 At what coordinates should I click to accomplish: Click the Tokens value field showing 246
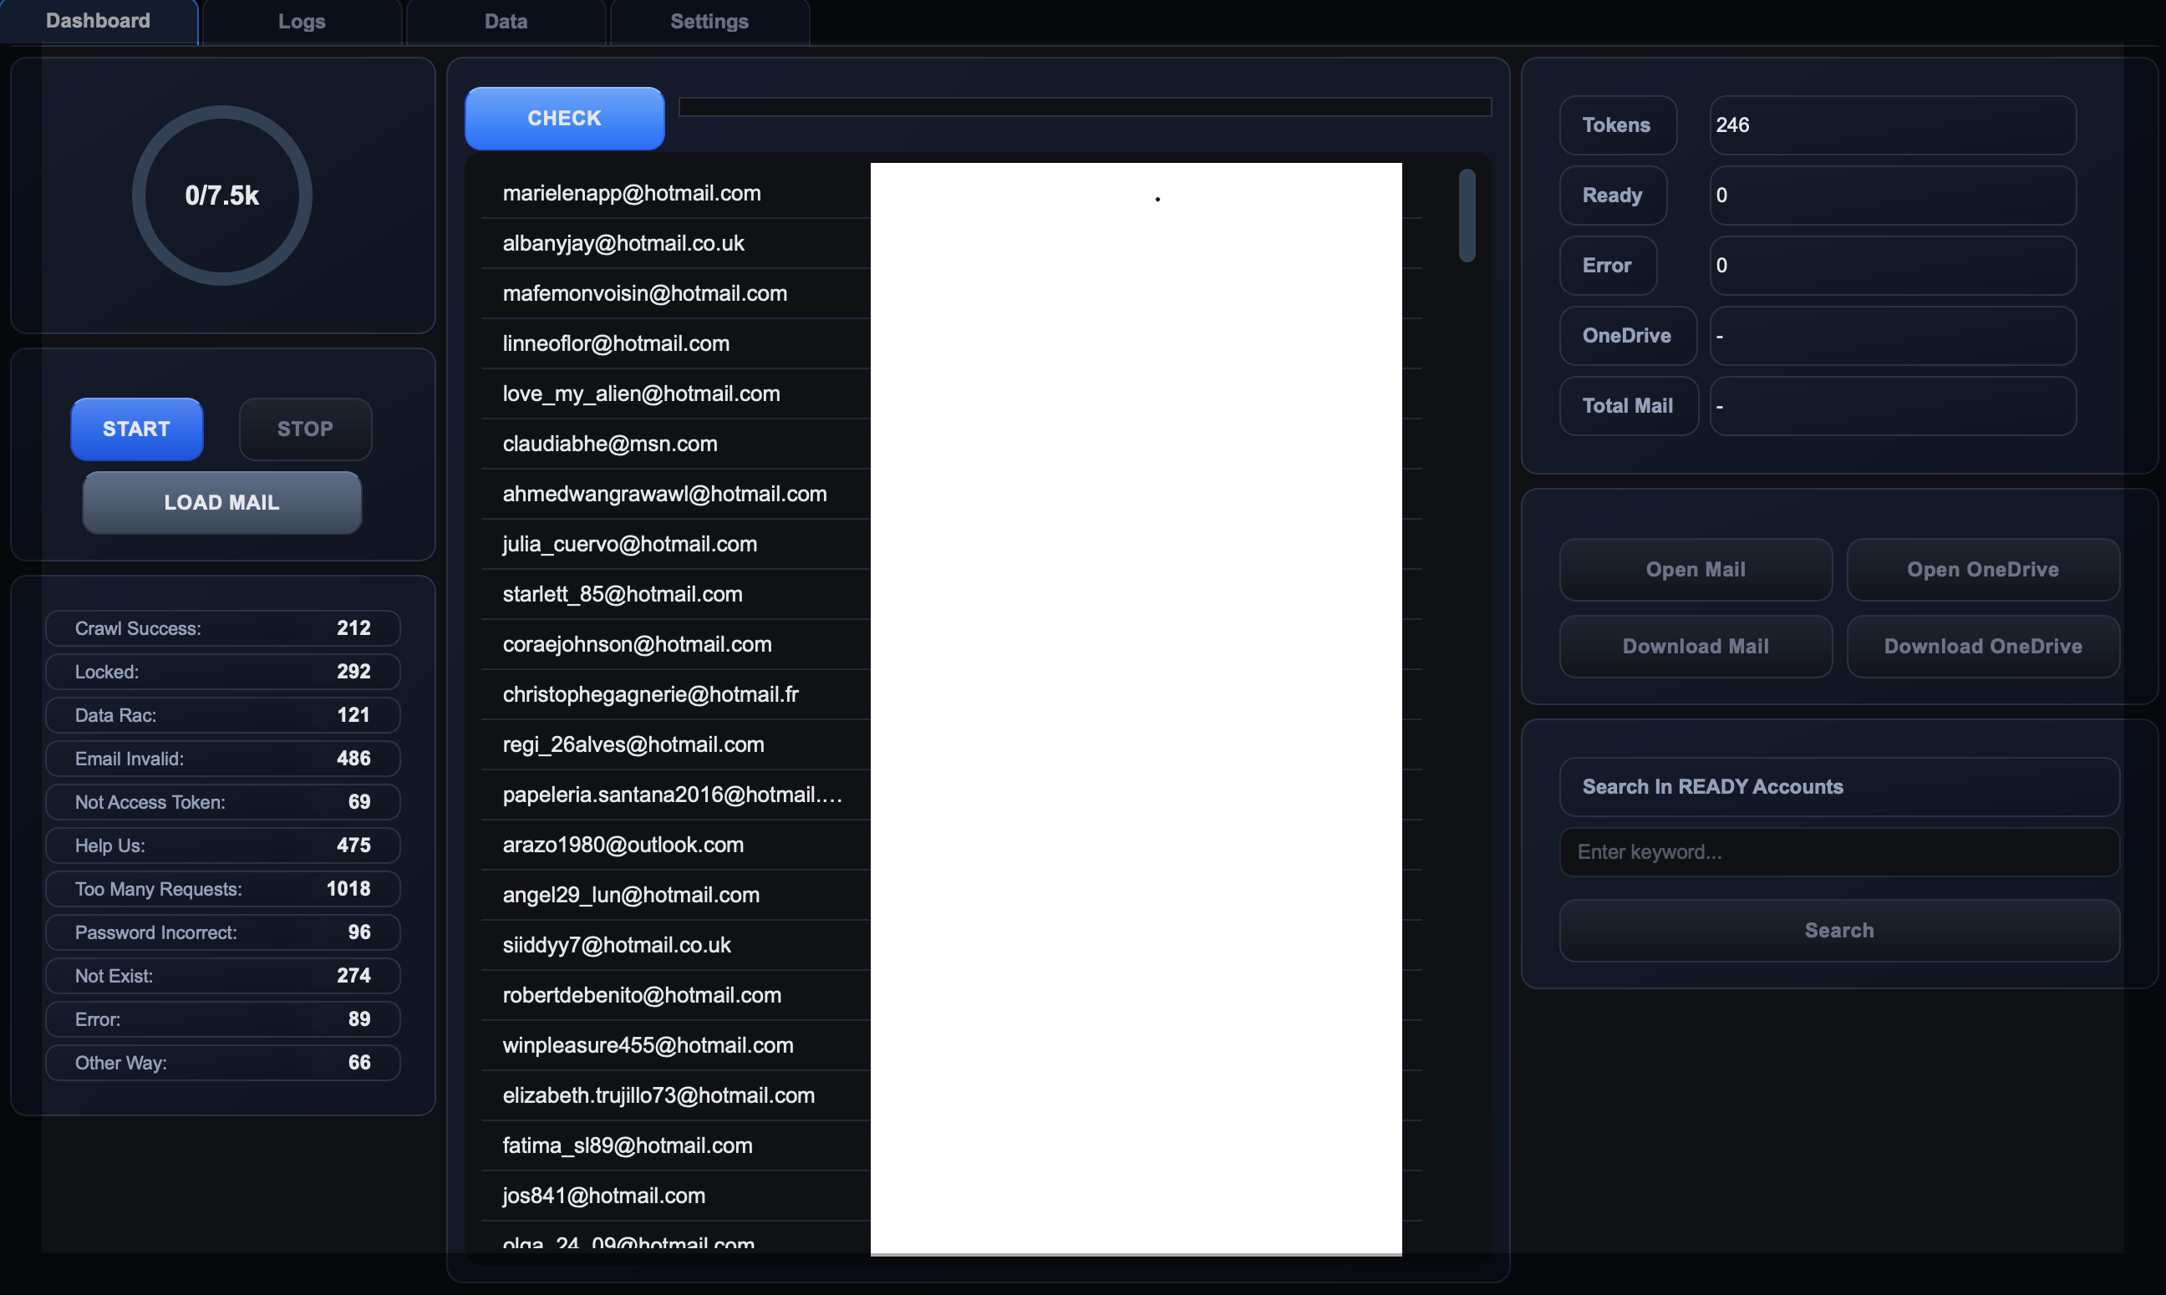1891,124
